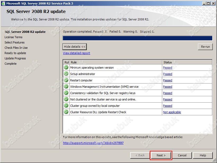Image resolution: width=217 pixels, height=163 pixels.
Task: Collapse the rule list with Hide details
Action: tap(75, 47)
